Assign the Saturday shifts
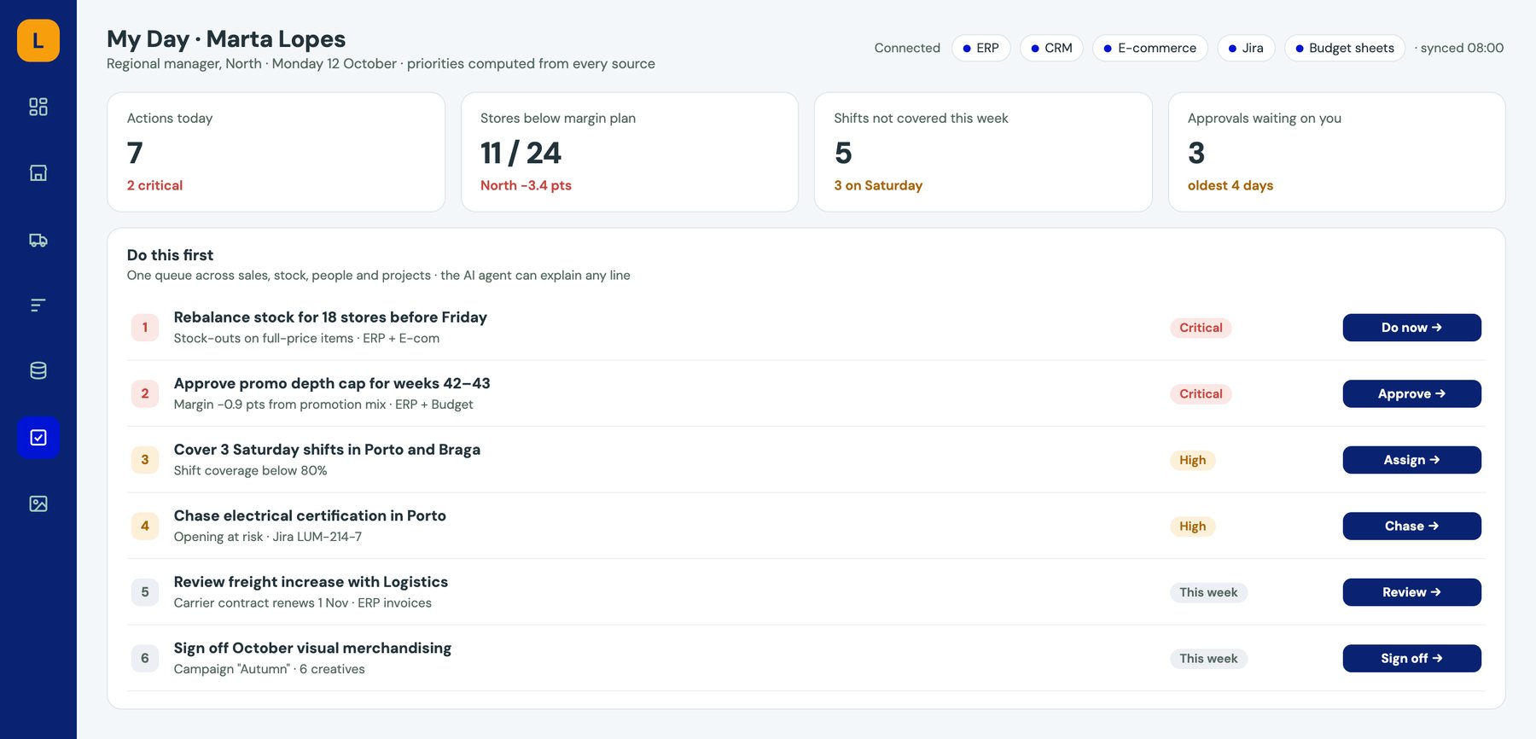 (x=1411, y=460)
